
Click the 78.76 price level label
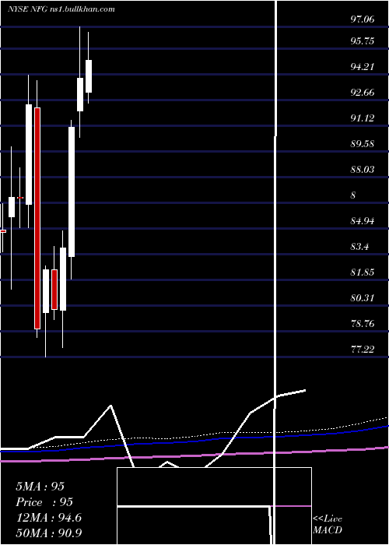point(363,324)
